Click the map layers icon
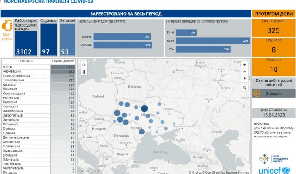 84,65
